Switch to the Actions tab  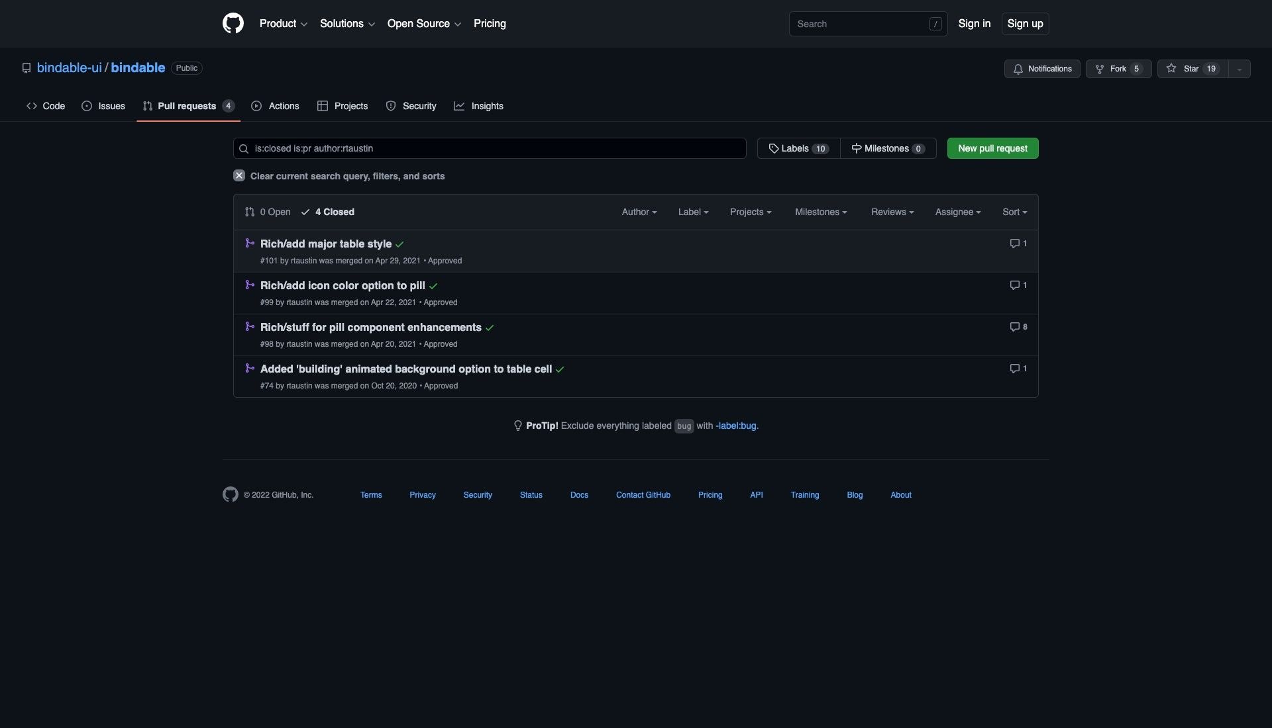(276, 106)
